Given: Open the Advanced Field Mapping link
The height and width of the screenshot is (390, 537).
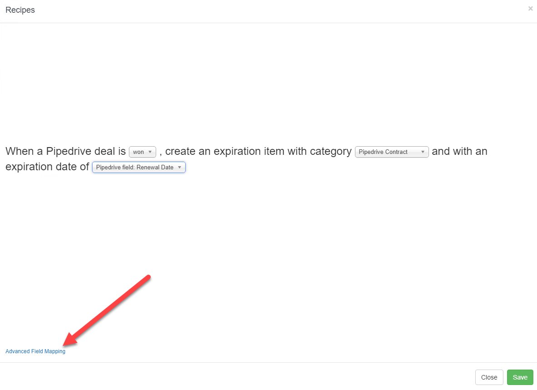Looking at the screenshot, I should coord(35,351).
